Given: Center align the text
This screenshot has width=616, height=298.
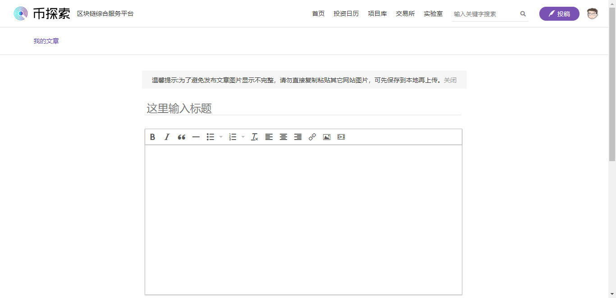Looking at the screenshot, I should pos(283,137).
